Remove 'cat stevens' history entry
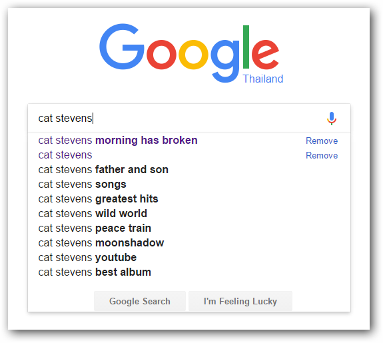The image size is (383, 343). point(322,156)
